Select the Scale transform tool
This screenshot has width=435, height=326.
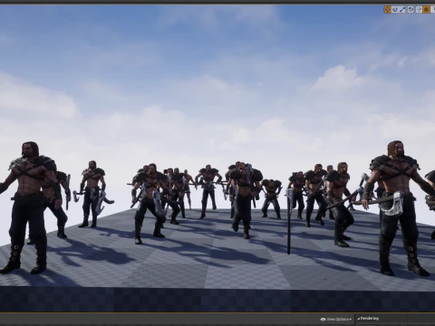tap(402, 10)
